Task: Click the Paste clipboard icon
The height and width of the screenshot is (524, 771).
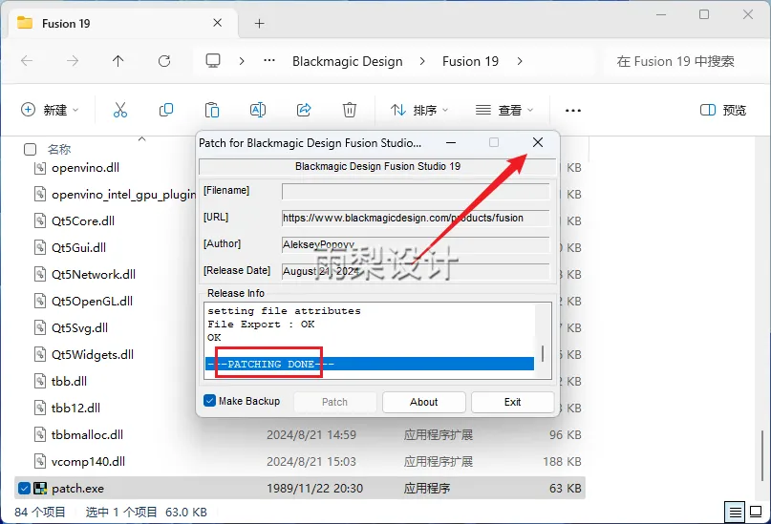Action: 212,110
